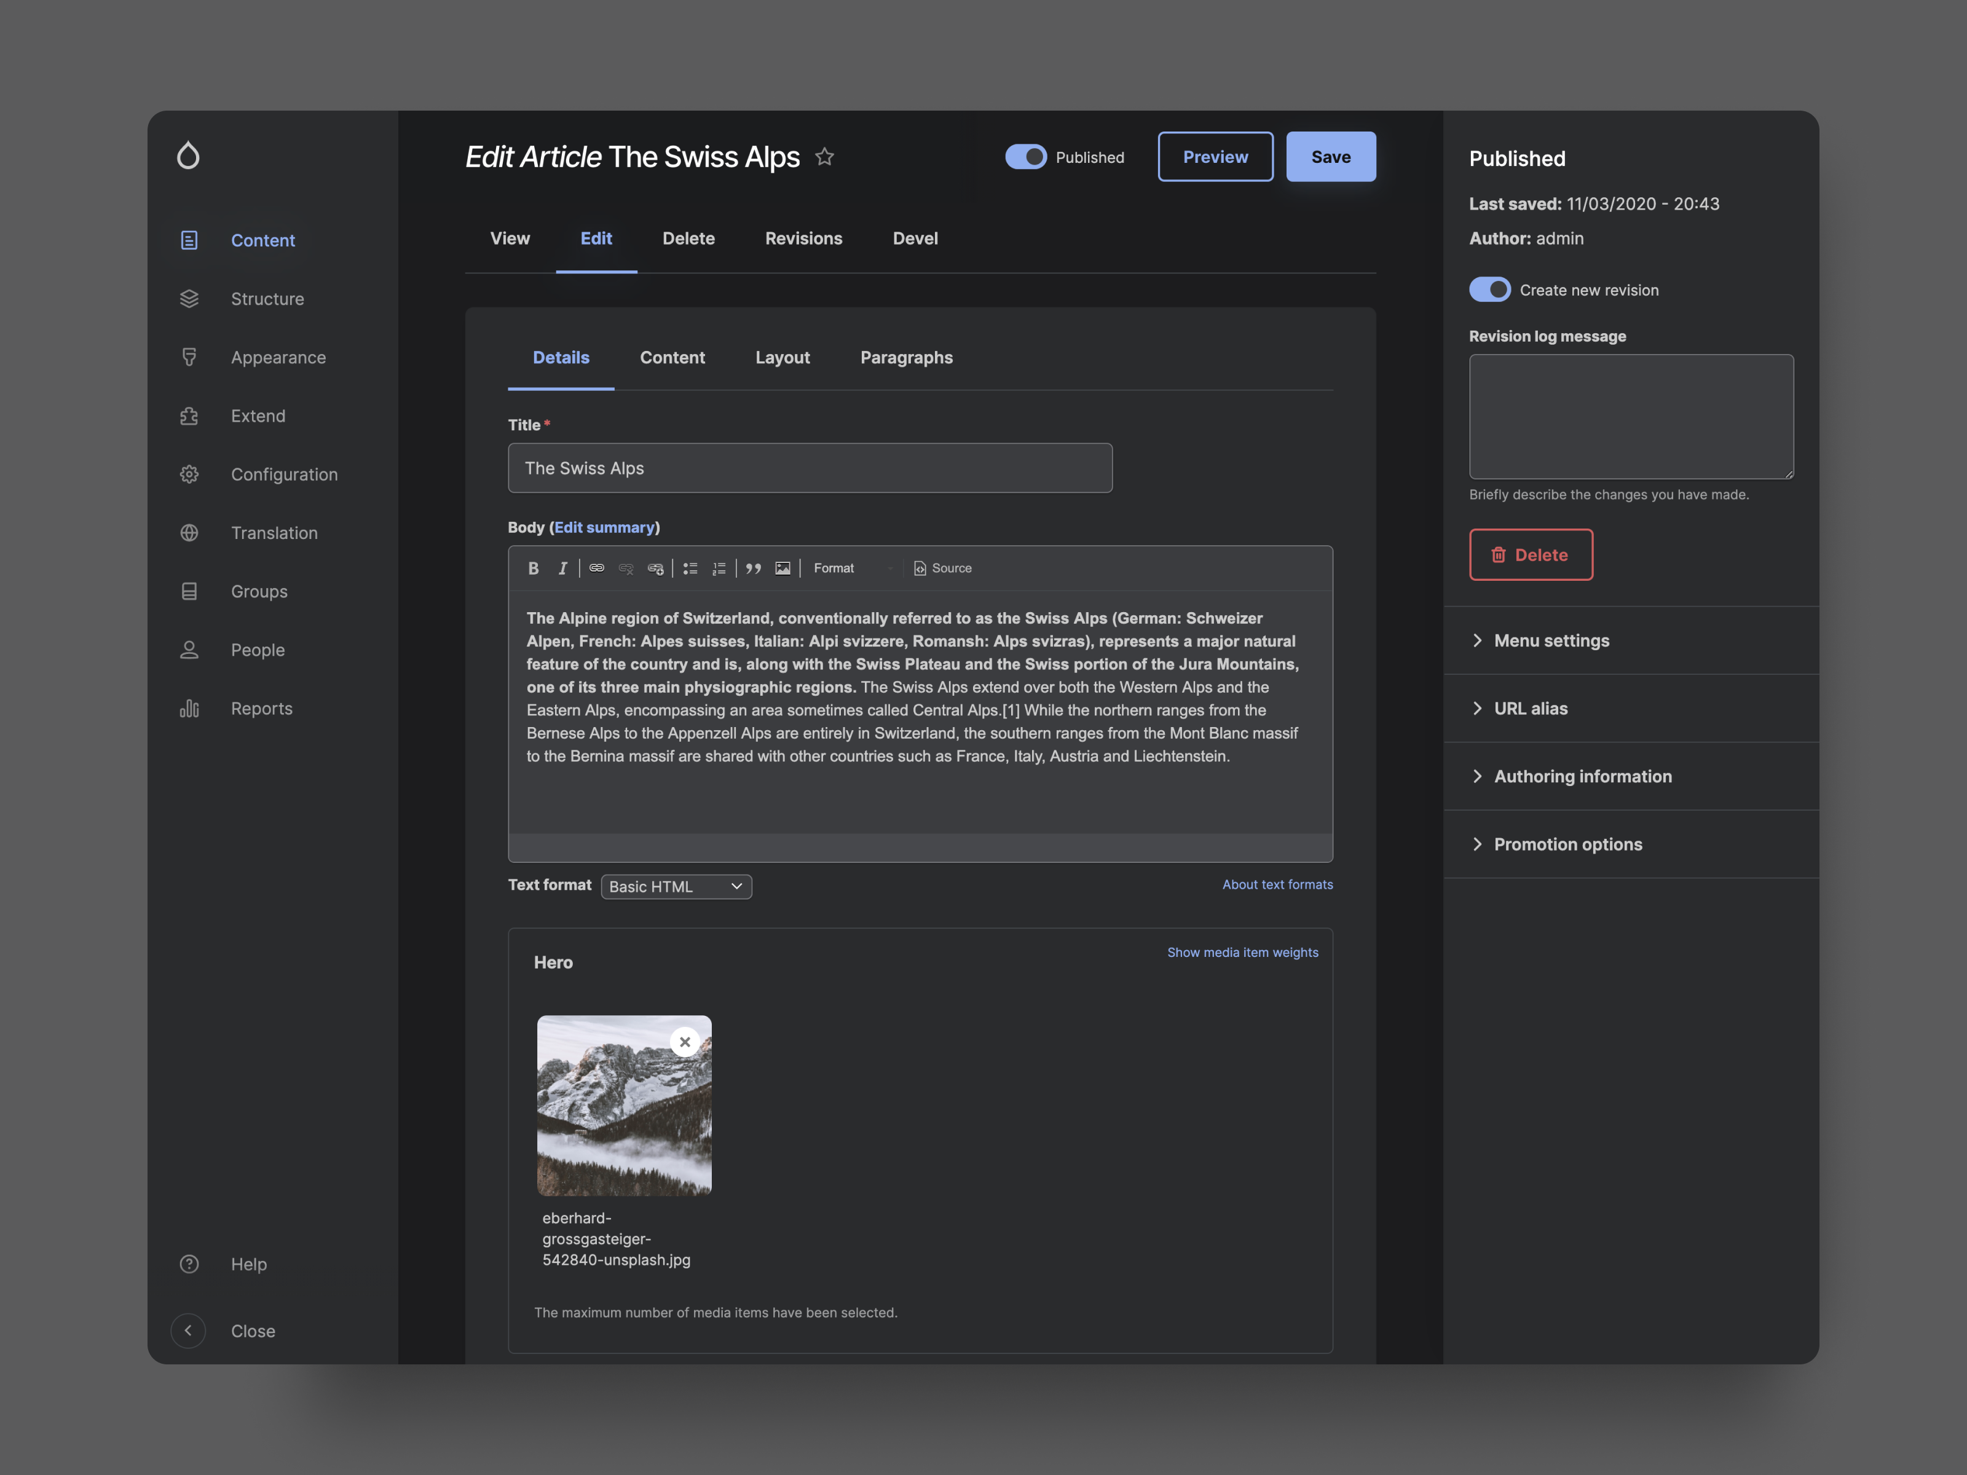Switch to the Content sub-tab
This screenshot has height=1475, width=1967.
point(672,358)
